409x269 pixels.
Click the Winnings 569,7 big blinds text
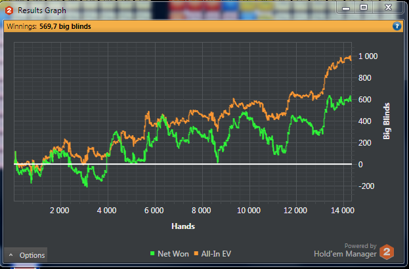[x=49, y=26]
